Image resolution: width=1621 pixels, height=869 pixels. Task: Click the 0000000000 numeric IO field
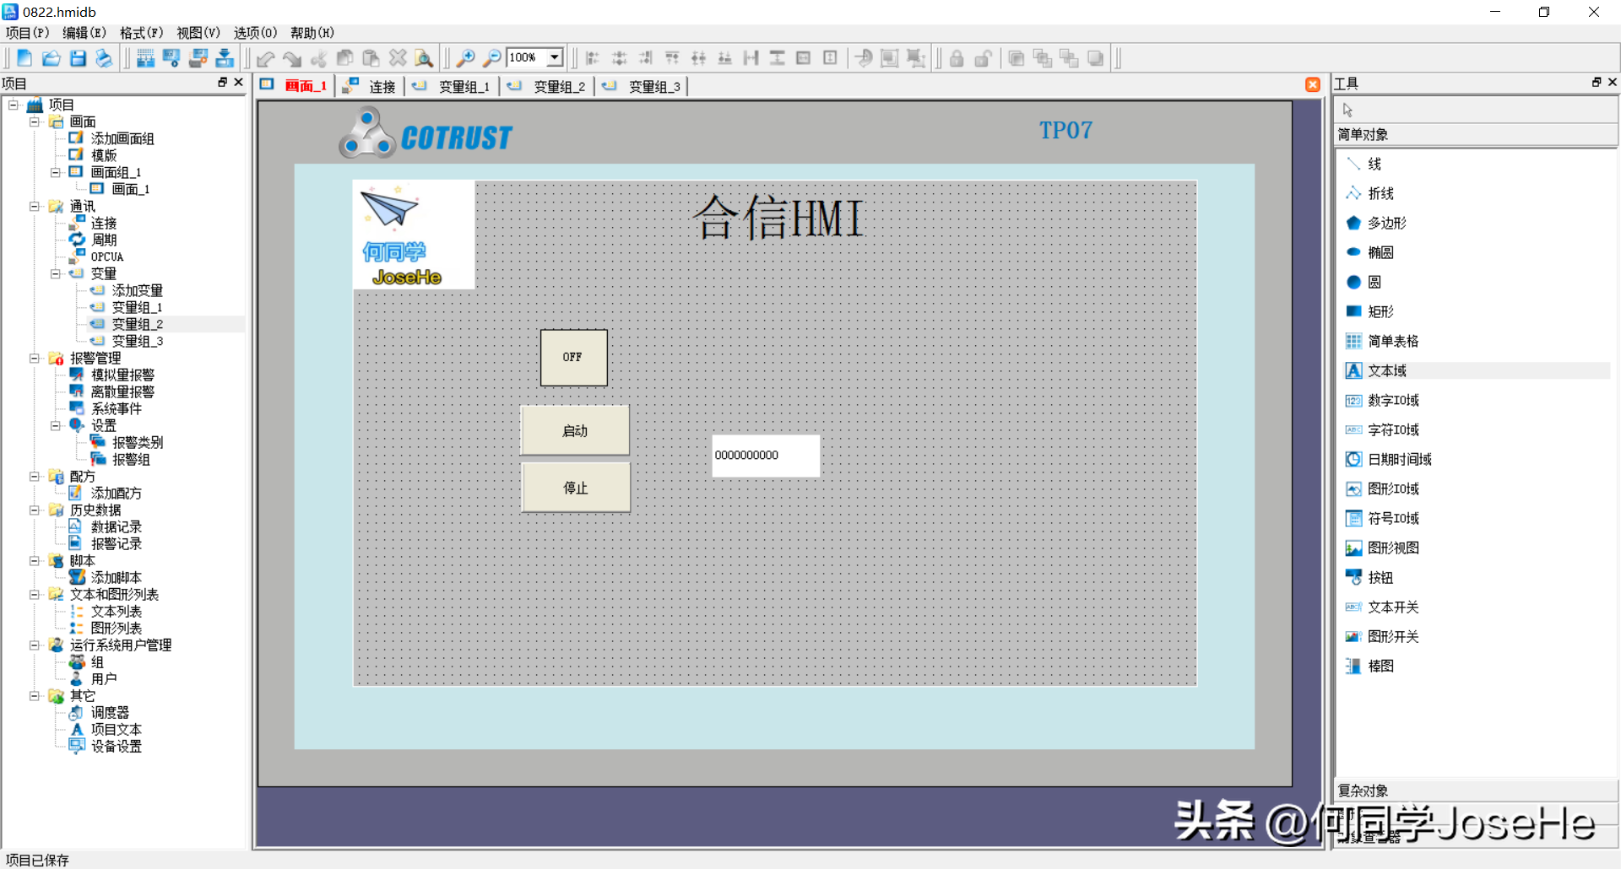point(765,456)
